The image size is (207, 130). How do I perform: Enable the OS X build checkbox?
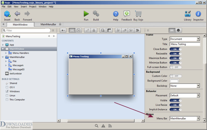(7, 87)
